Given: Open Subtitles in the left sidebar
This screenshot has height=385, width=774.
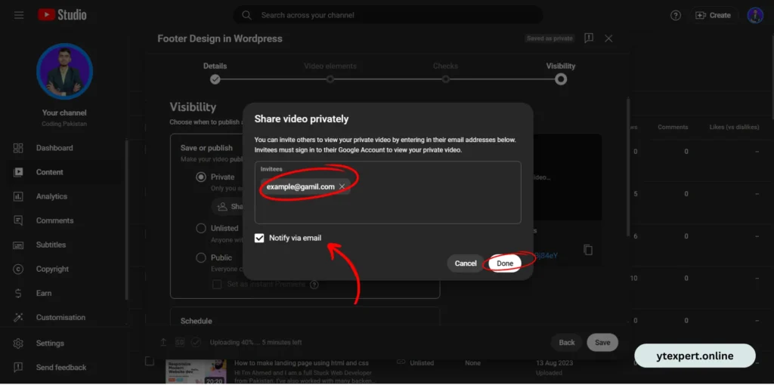Looking at the screenshot, I should coord(51,245).
